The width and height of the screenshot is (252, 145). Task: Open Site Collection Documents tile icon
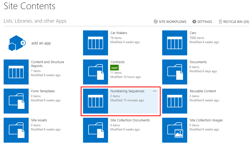96,130
